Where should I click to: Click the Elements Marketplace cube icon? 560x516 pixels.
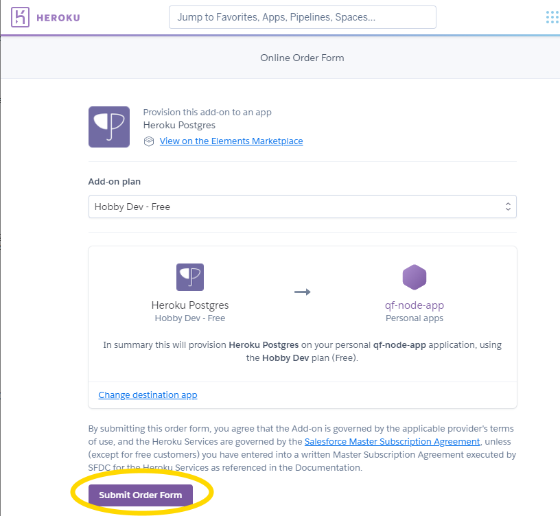(x=149, y=141)
